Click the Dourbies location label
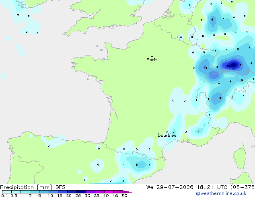The height and width of the screenshot is (197, 255). [167, 135]
